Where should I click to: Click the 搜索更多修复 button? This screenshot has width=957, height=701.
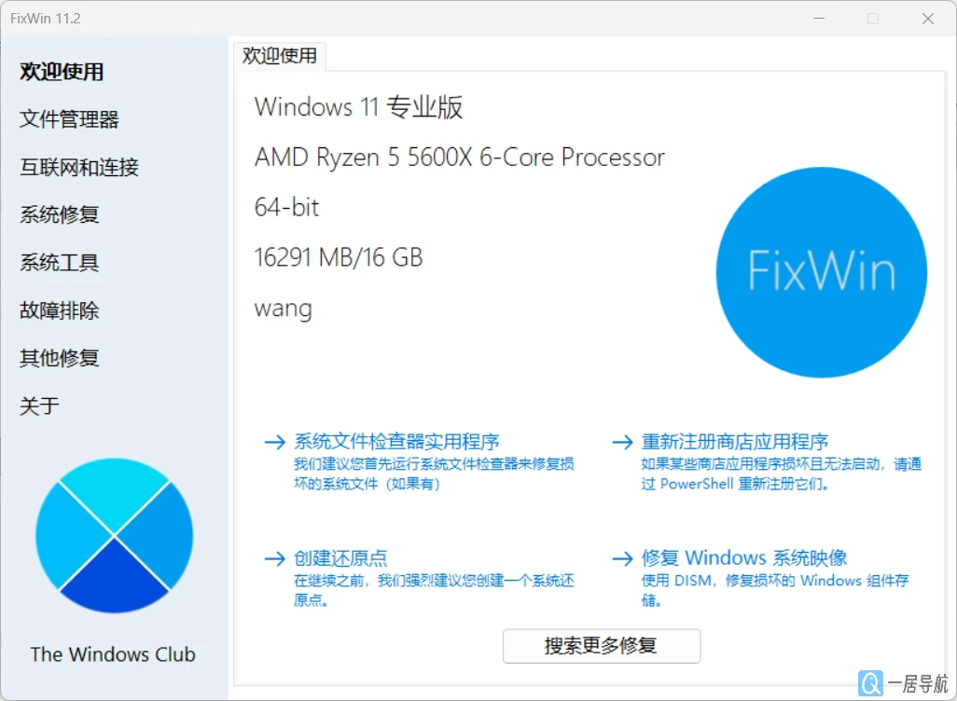click(601, 646)
